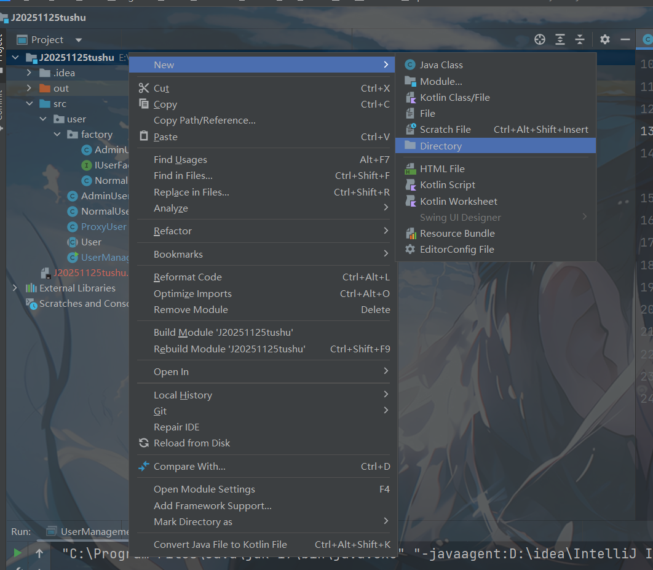653x570 pixels.
Task: Collapse the factory package chevron
Action: (57, 134)
